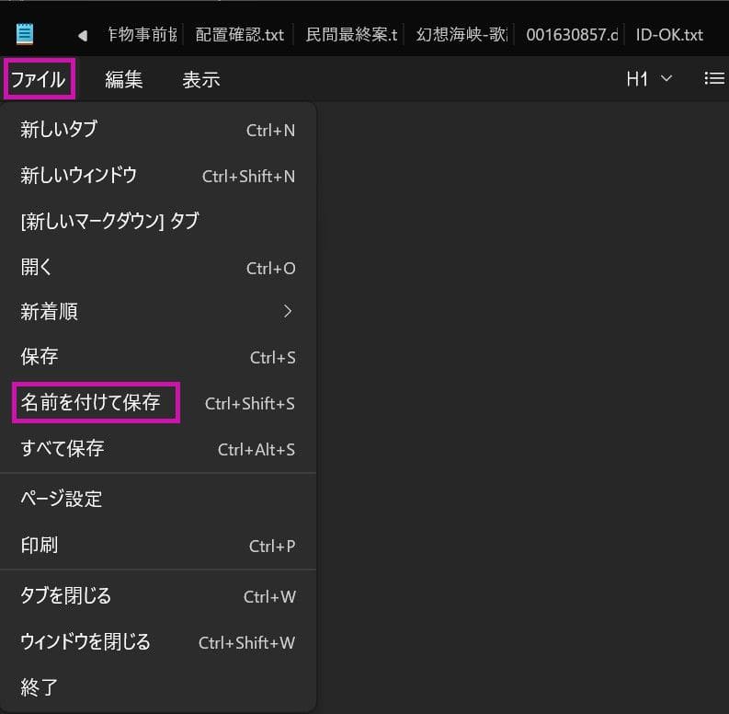Click 開く to open a file

[x=158, y=268]
